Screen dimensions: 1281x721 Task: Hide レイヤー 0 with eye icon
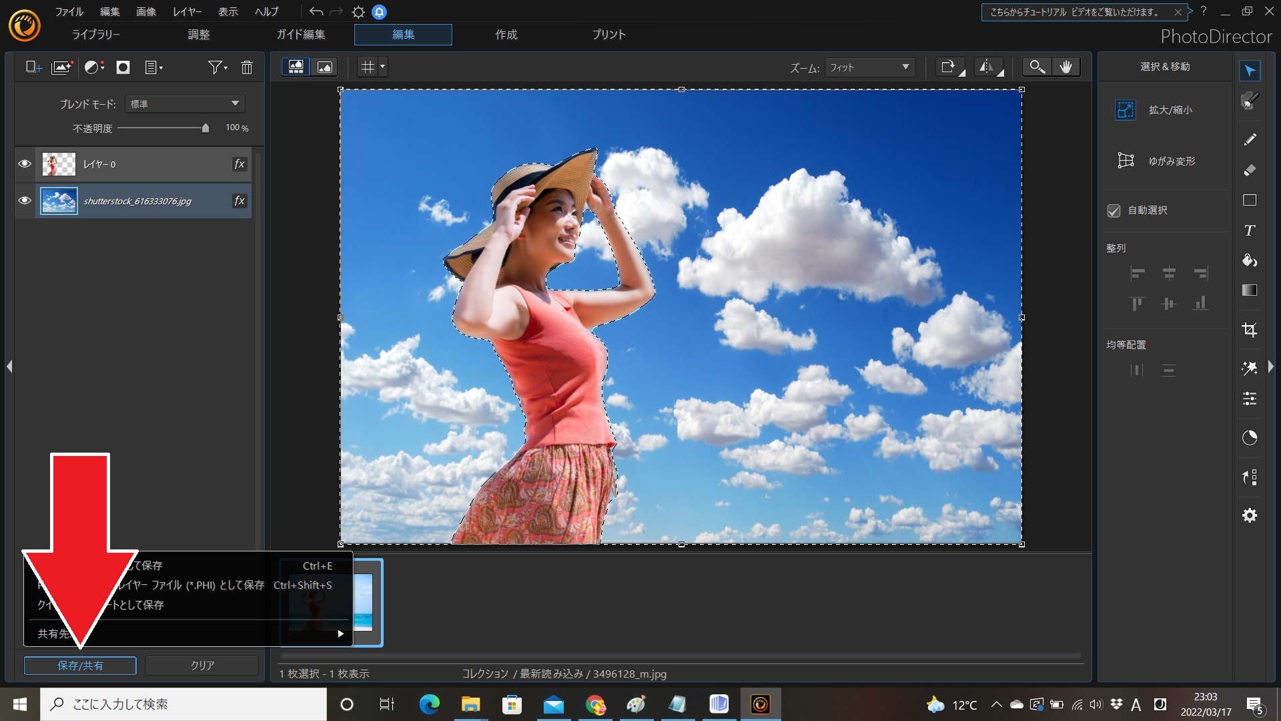click(x=25, y=164)
